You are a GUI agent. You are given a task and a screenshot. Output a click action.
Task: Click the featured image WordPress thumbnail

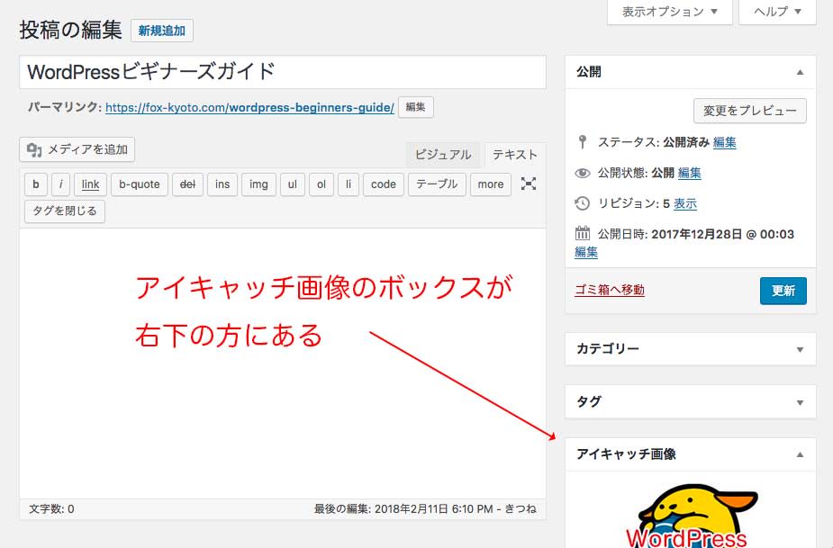click(x=691, y=515)
